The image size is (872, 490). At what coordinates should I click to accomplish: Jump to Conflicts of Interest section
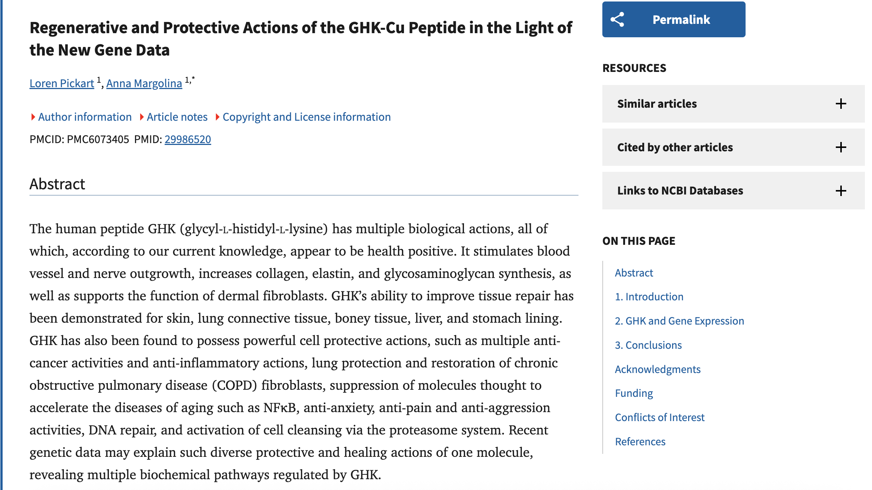pyautogui.click(x=659, y=417)
